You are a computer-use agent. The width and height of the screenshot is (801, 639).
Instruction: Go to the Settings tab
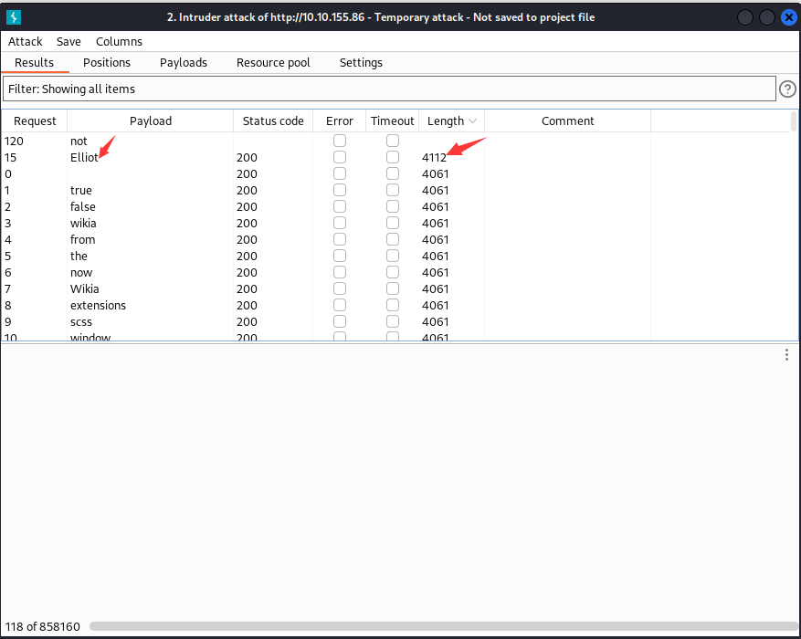coord(361,62)
